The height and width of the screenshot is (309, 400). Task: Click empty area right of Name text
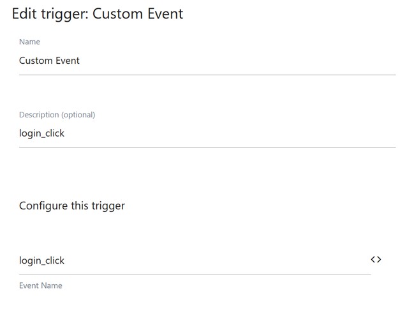point(255,61)
